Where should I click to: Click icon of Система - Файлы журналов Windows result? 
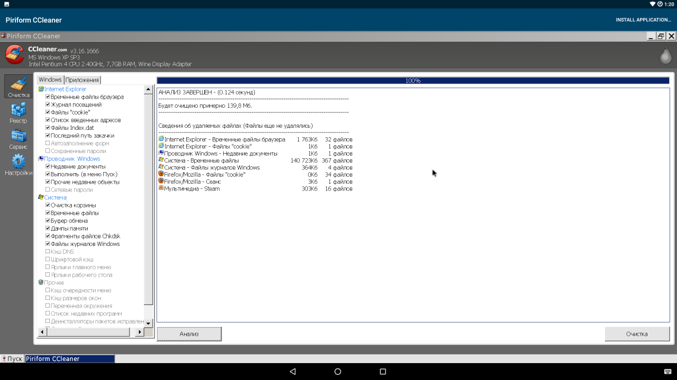click(161, 167)
